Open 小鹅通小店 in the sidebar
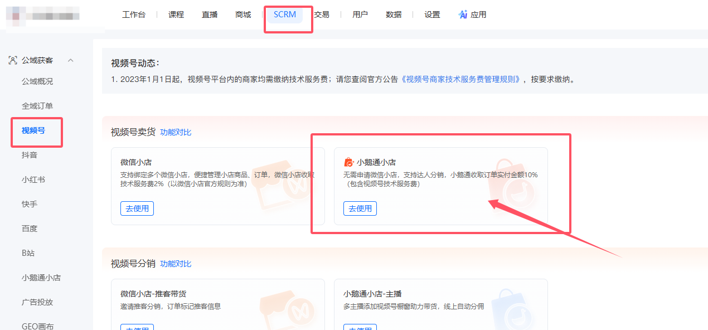708x330 pixels. point(41,278)
